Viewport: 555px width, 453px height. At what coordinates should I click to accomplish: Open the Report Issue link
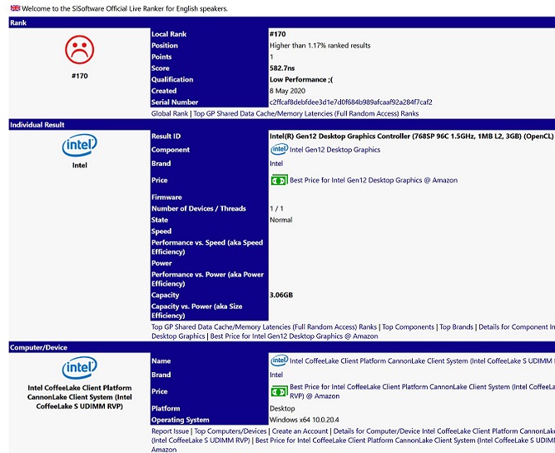171,431
